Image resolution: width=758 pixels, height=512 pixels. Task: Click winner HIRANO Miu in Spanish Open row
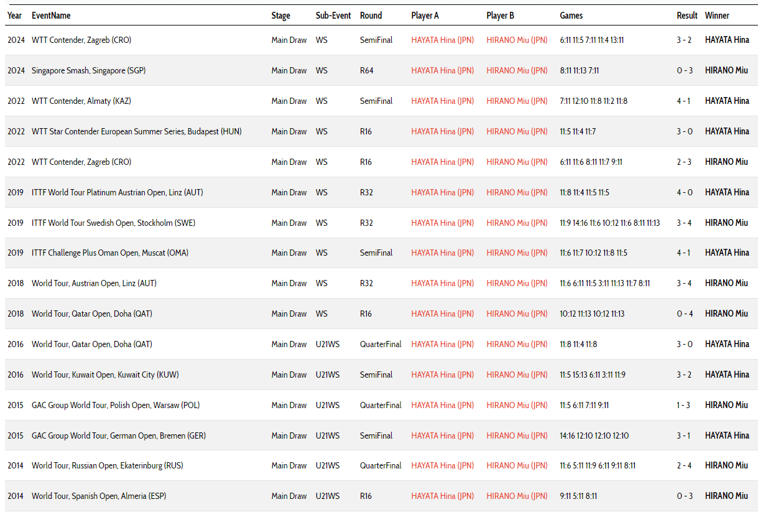[x=726, y=496]
